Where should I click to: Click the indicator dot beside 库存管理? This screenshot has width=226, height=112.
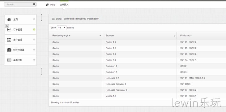point(34,40)
